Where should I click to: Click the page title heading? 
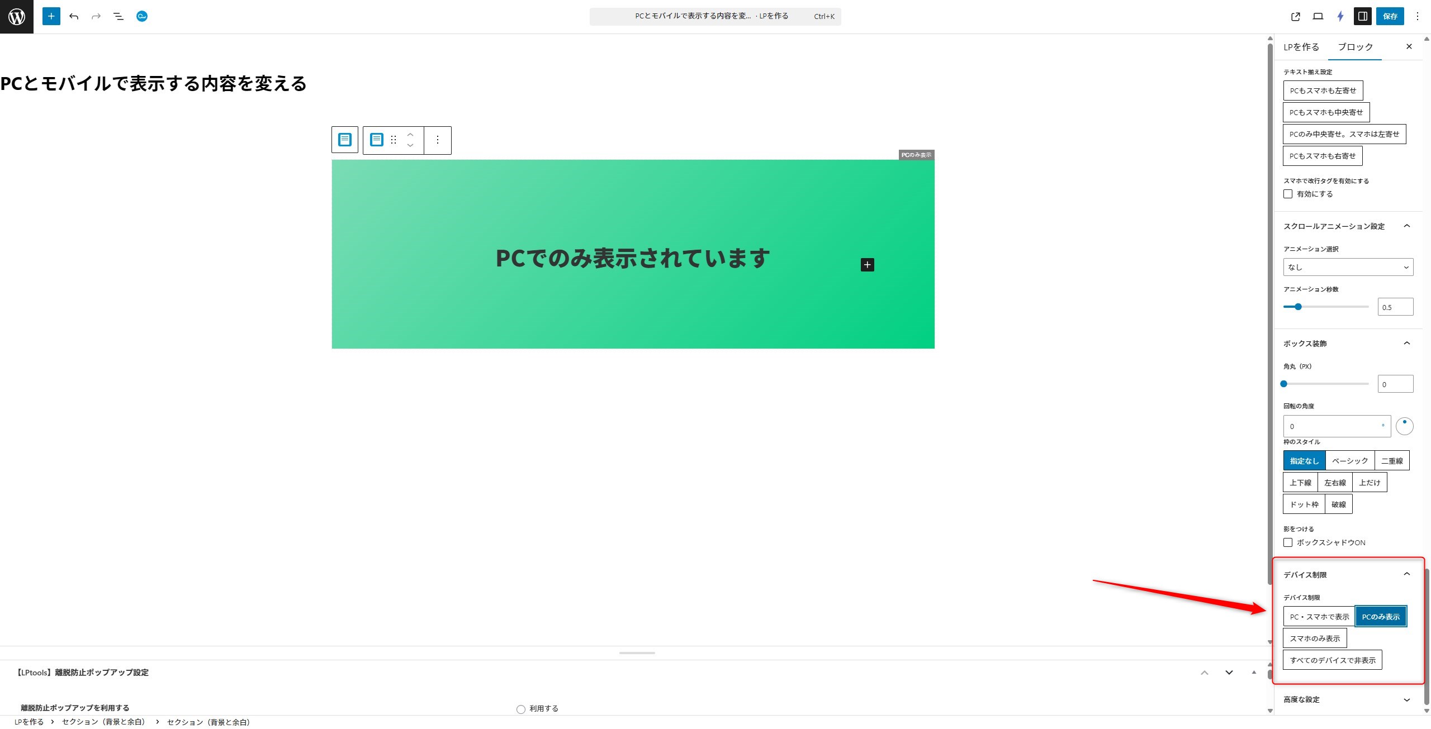click(154, 84)
